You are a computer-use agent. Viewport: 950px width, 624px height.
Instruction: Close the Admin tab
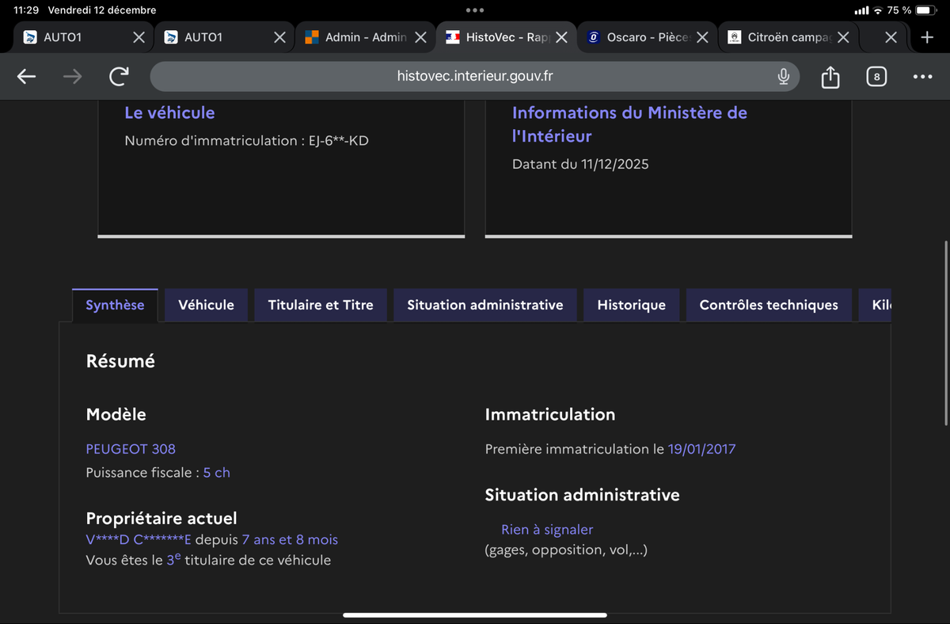[x=420, y=37]
